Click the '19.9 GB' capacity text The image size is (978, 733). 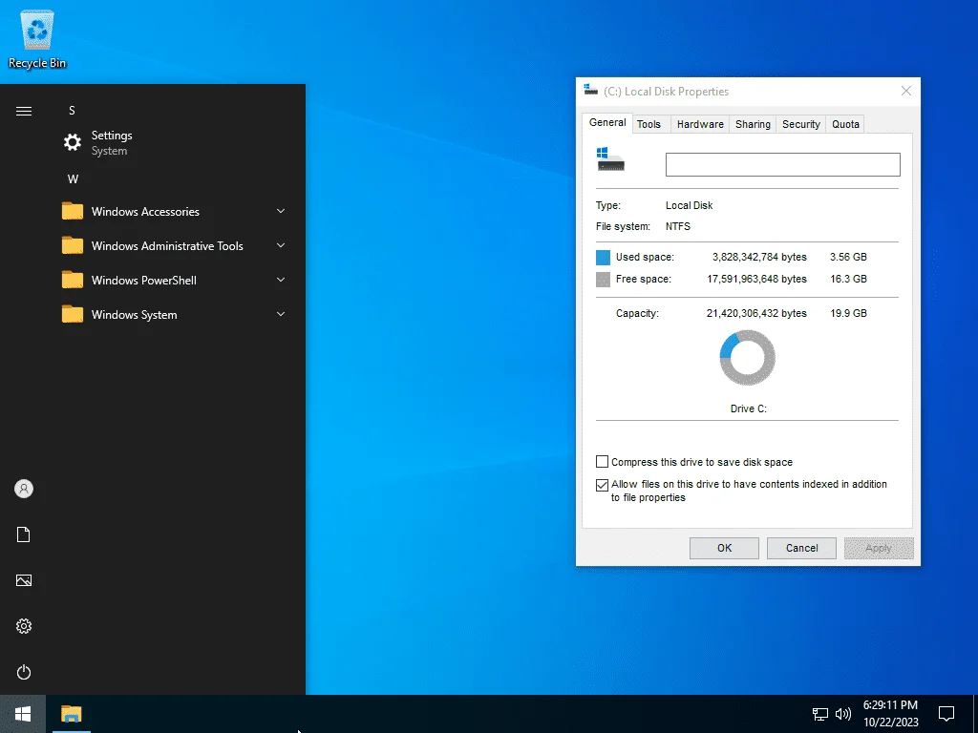(x=848, y=313)
